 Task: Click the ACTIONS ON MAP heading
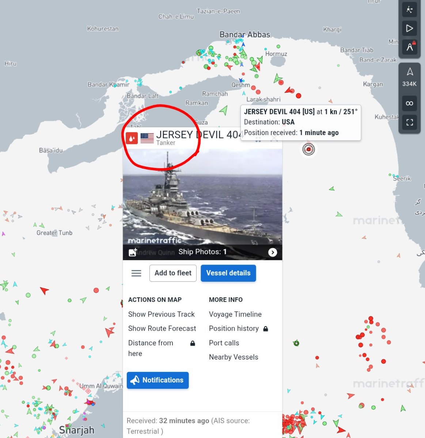155,300
